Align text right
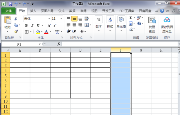Image resolution: width=180 pixels, height=115 pixels. click(x=80, y=25)
